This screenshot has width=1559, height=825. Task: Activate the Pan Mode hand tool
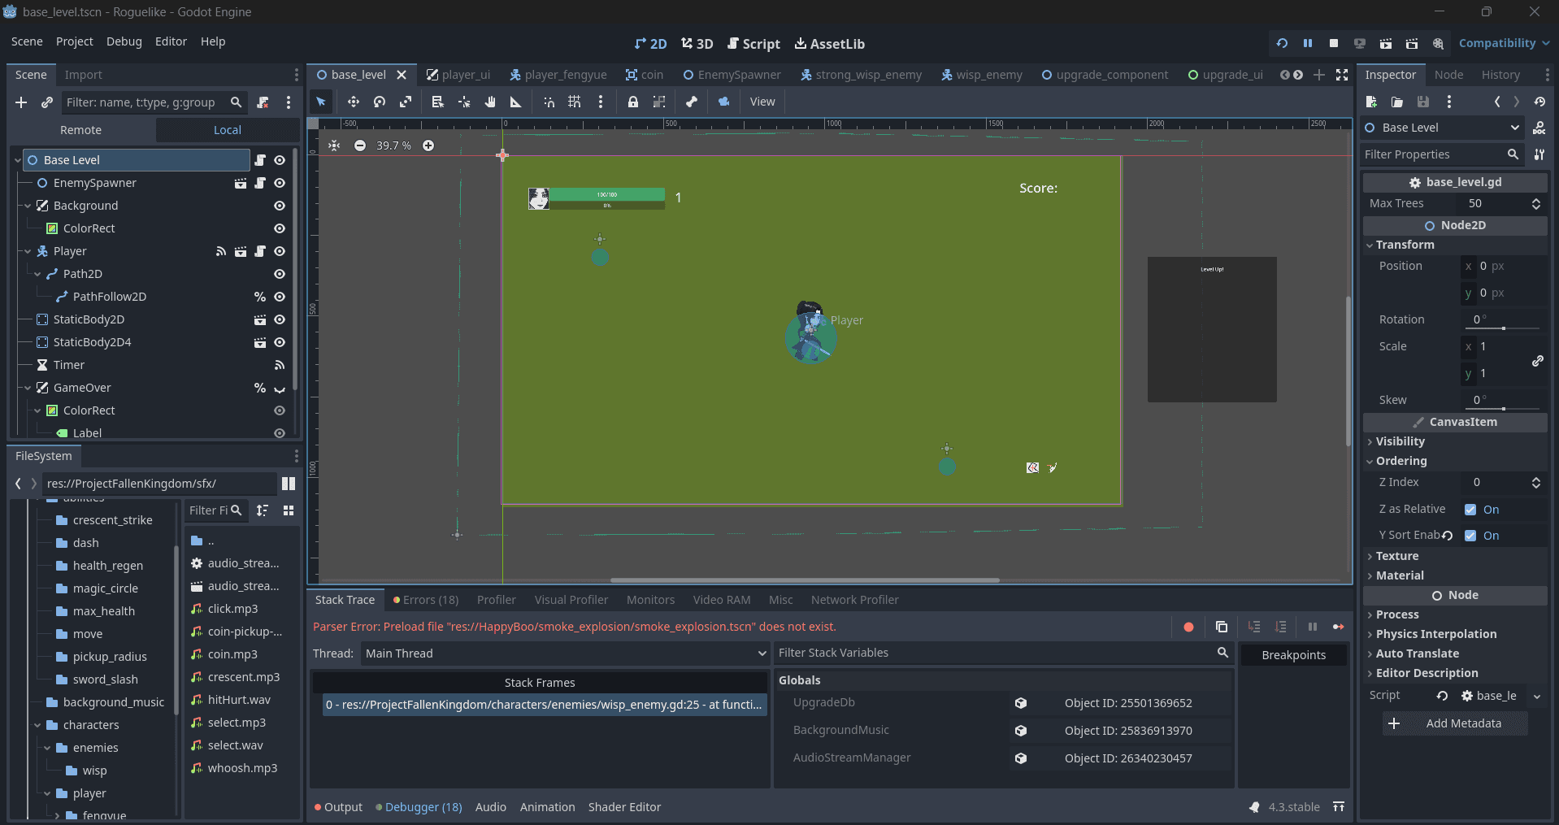pos(490,102)
